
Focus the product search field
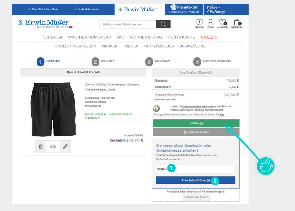128,24
